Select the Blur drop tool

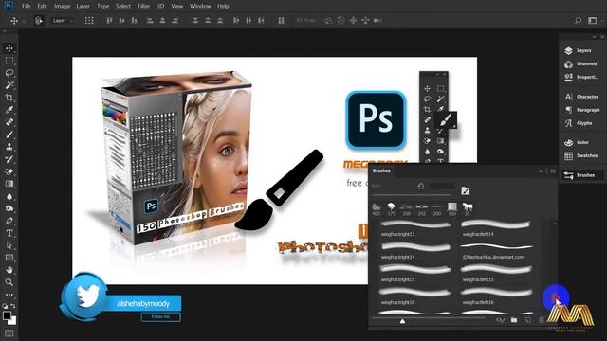coord(9,196)
